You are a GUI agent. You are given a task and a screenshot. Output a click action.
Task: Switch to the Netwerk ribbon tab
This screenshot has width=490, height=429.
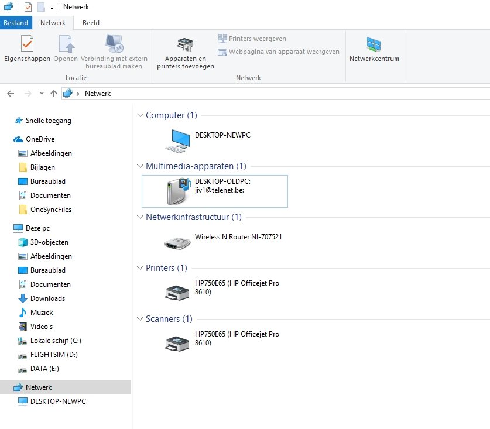coord(53,23)
